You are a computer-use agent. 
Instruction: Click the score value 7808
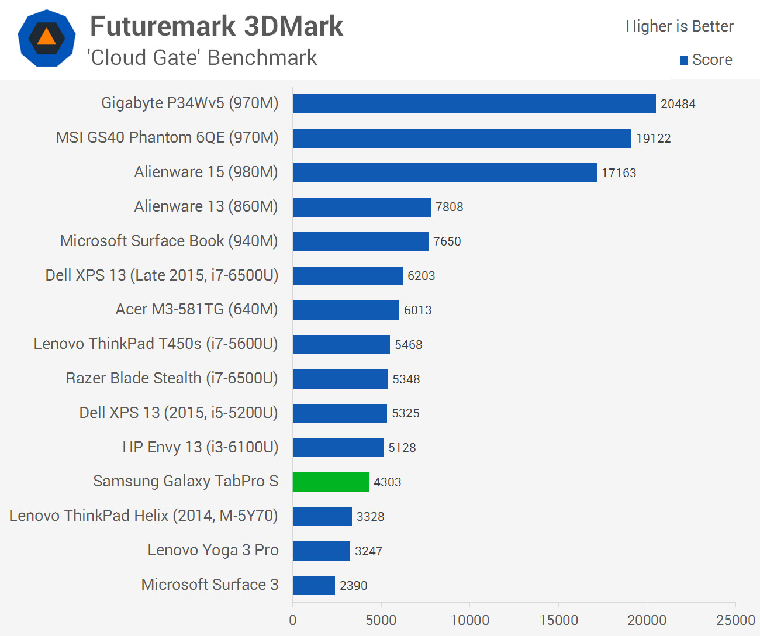coord(450,207)
